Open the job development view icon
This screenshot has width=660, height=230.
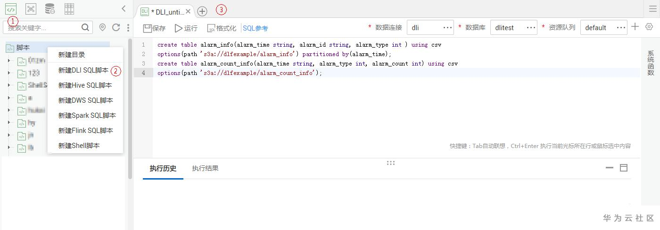coord(31,8)
